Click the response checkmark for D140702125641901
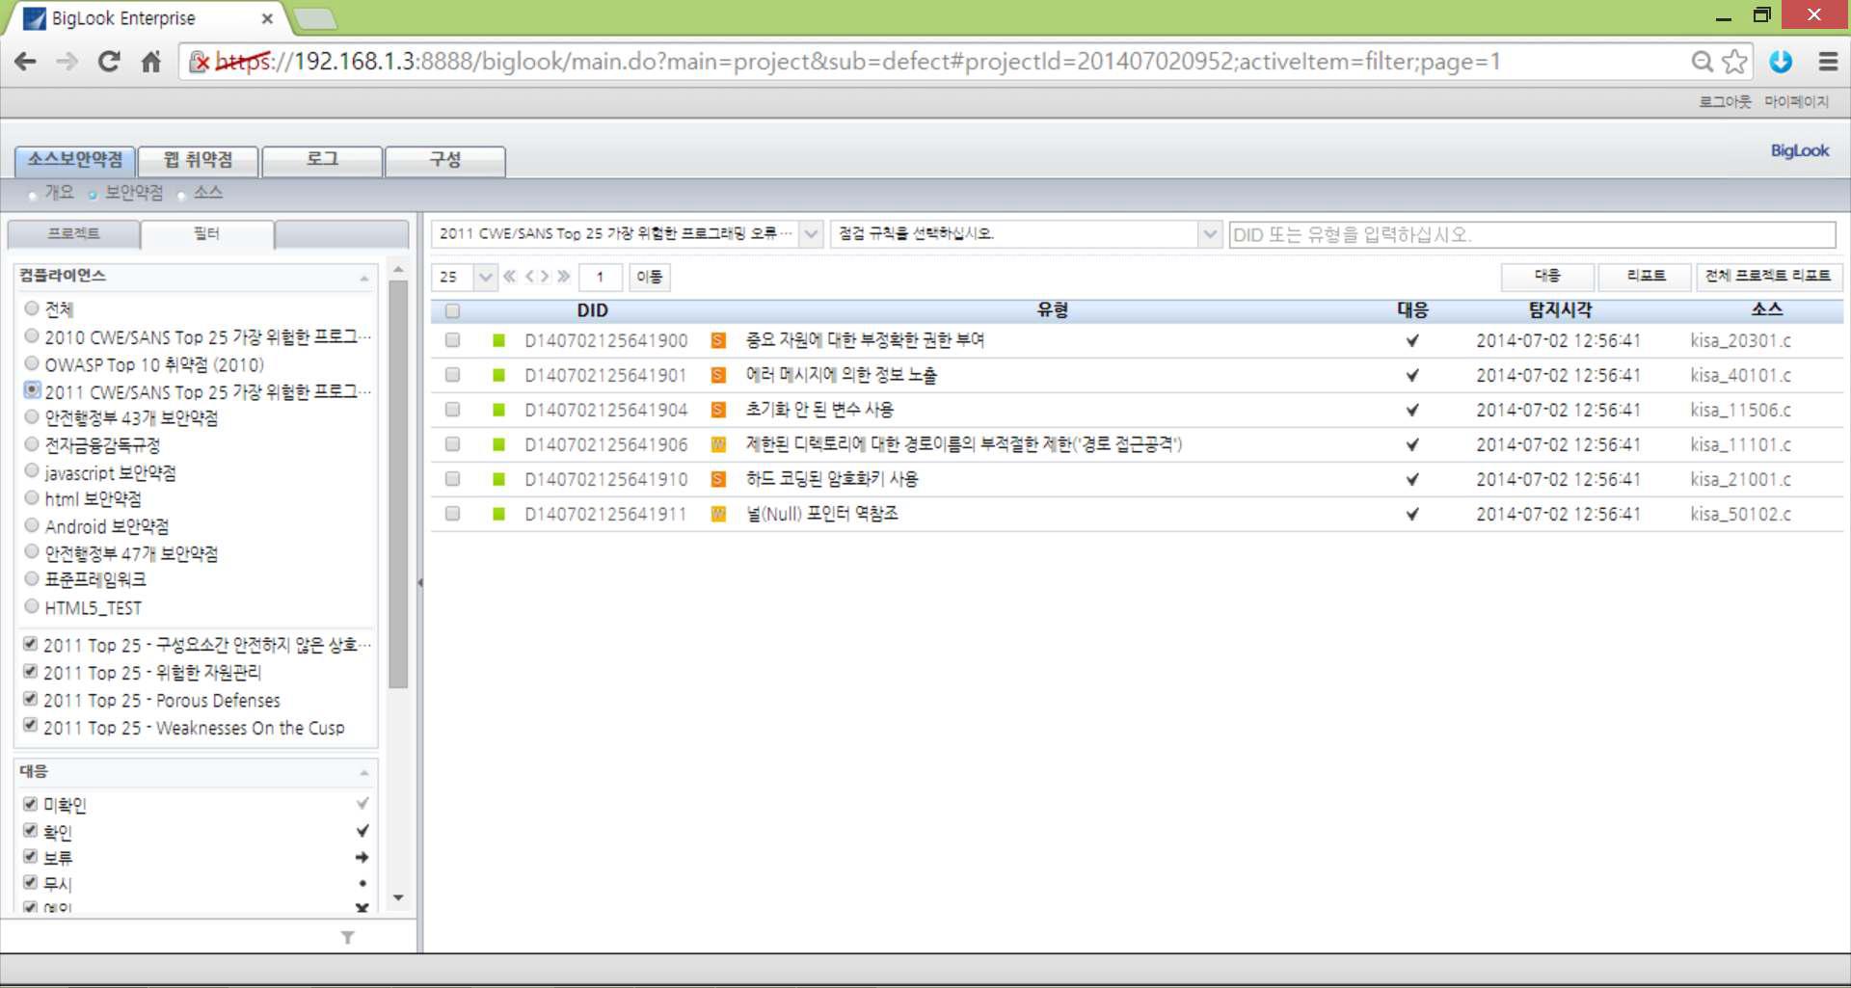Viewport: 1851px width, 988px height. tap(1412, 375)
